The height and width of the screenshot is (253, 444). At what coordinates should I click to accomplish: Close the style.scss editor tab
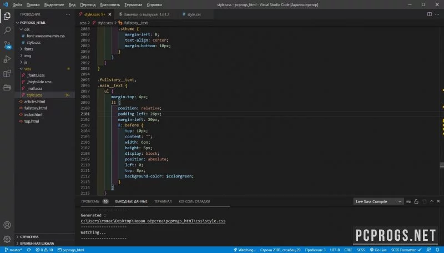110,14
